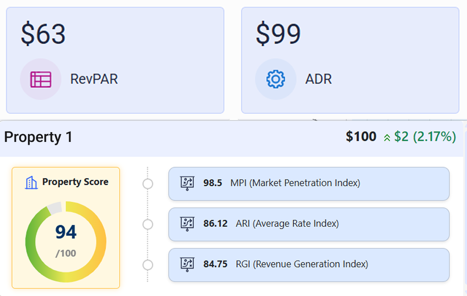Screen dimensions: 467x296
Task: Click the ADR label
Action: pos(318,79)
